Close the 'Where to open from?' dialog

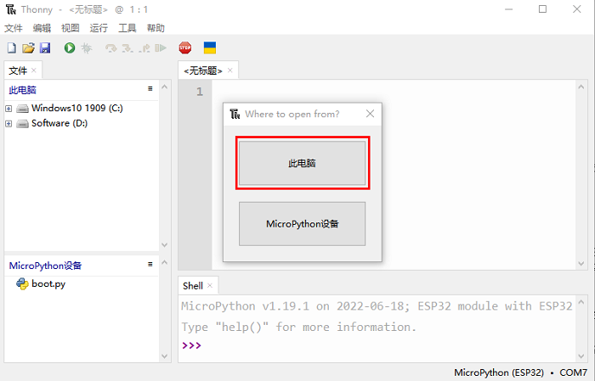[x=370, y=114]
